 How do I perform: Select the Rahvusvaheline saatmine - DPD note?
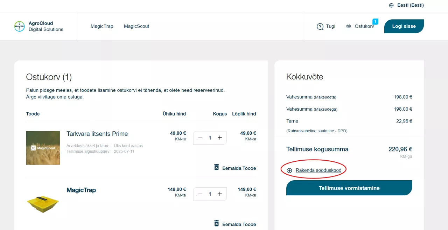tap(317, 131)
